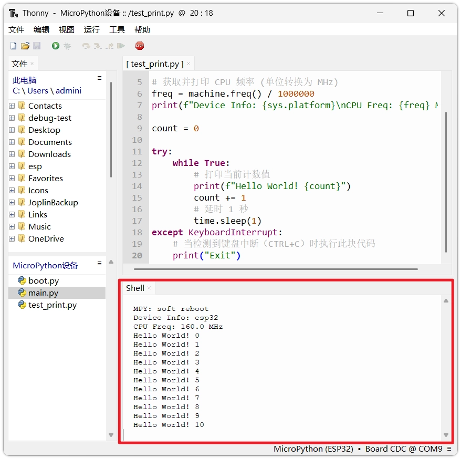461x459 pixels.
Task: Click the Resume debugging toolbar icon
Action: coord(121,46)
